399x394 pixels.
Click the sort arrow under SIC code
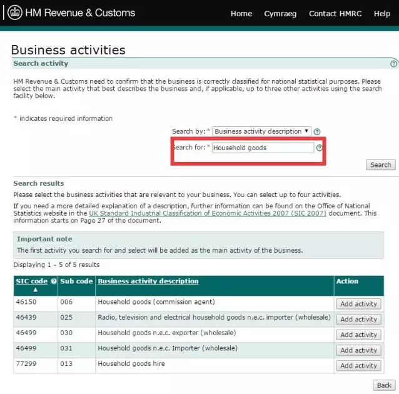tap(35, 290)
